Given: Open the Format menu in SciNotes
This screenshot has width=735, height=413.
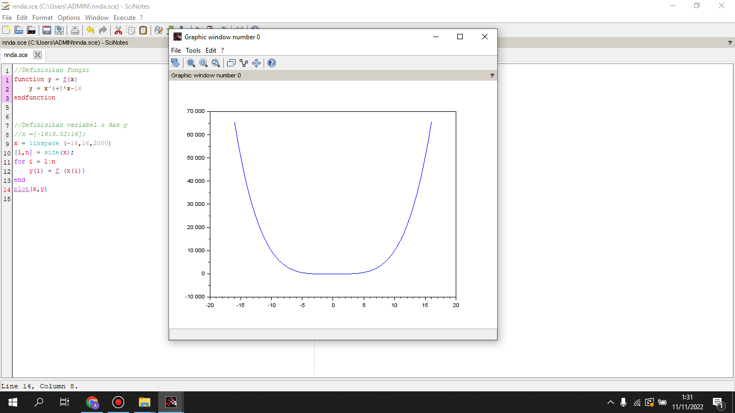Looking at the screenshot, I should [43, 18].
